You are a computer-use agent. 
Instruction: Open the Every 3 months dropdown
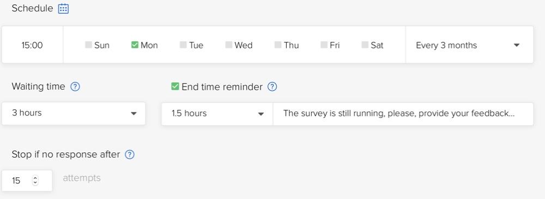click(x=469, y=45)
